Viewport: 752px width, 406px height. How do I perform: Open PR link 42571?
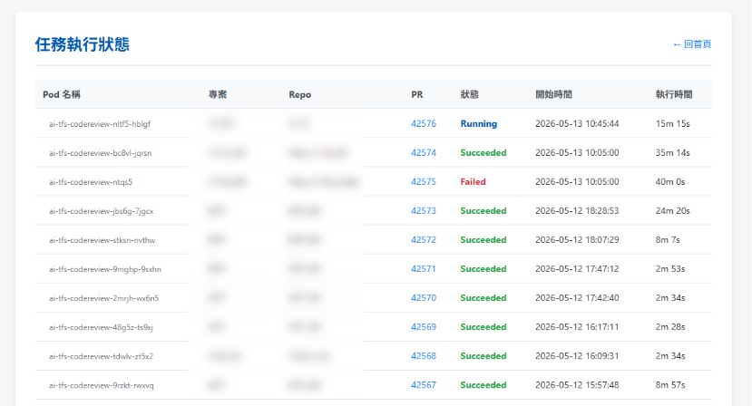coord(424,269)
